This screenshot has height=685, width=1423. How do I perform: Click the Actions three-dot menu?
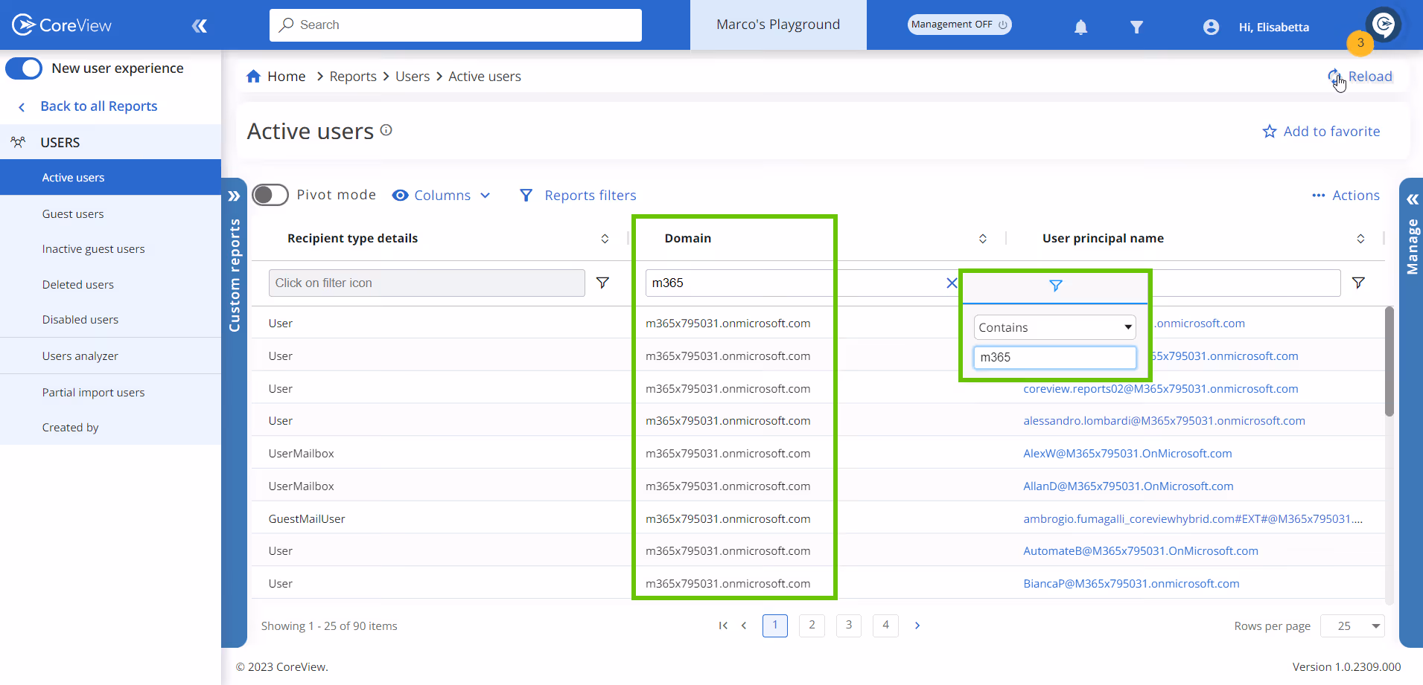[1318, 196]
